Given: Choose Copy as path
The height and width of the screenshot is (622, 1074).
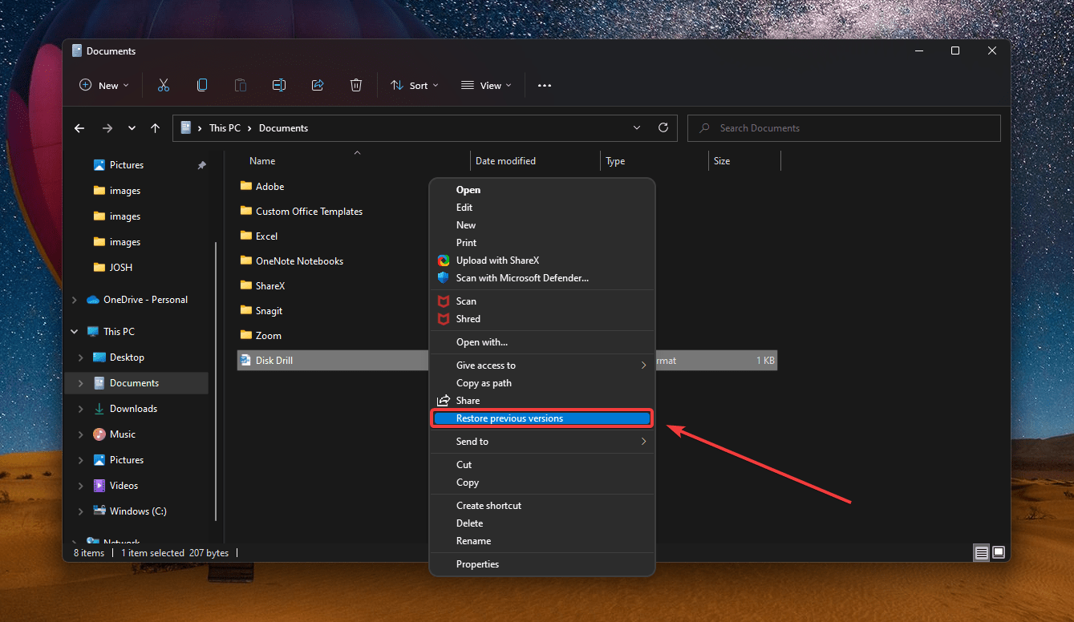Looking at the screenshot, I should (542, 383).
